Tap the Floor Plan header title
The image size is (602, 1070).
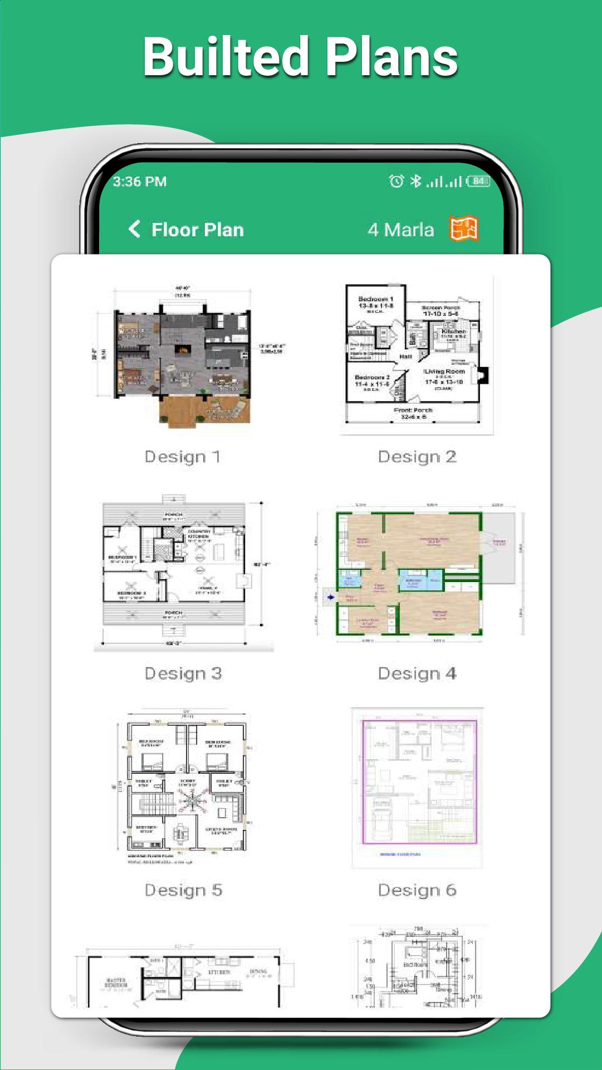click(198, 229)
